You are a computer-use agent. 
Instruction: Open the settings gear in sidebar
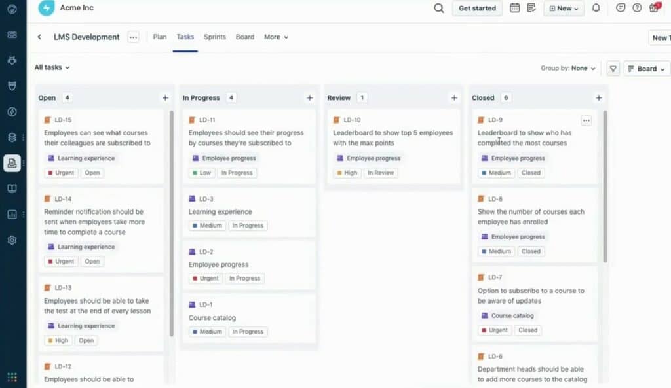(12, 240)
